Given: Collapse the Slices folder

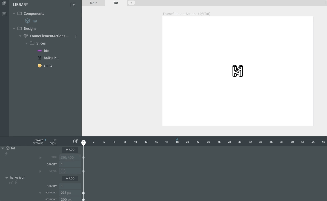Looking at the screenshot, I should 27,43.
